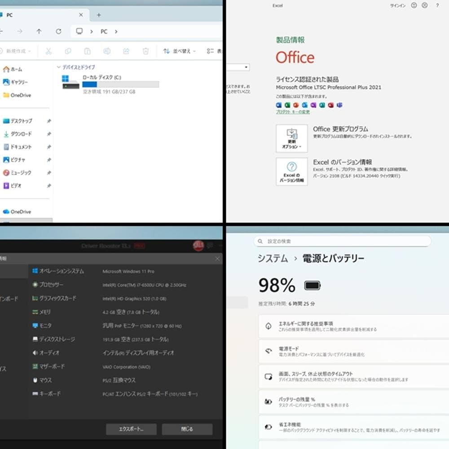This screenshot has width=449, height=449.
Task: Click the プロダクトキーの変更 link
Action: 292,111
